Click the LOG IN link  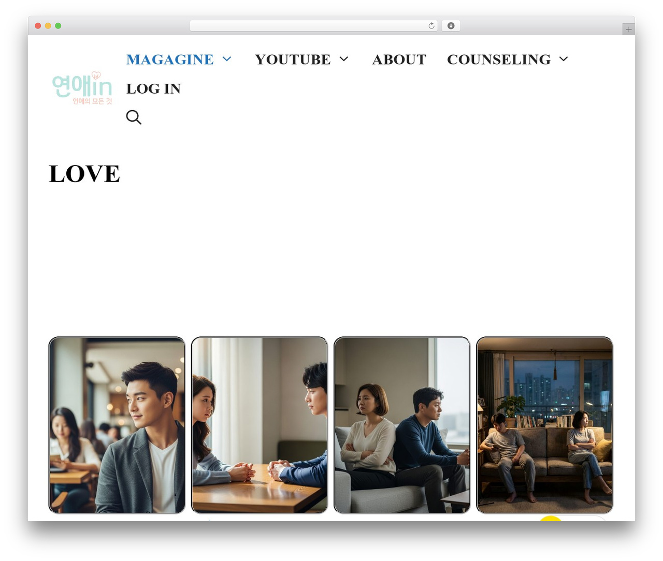tap(153, 88)
